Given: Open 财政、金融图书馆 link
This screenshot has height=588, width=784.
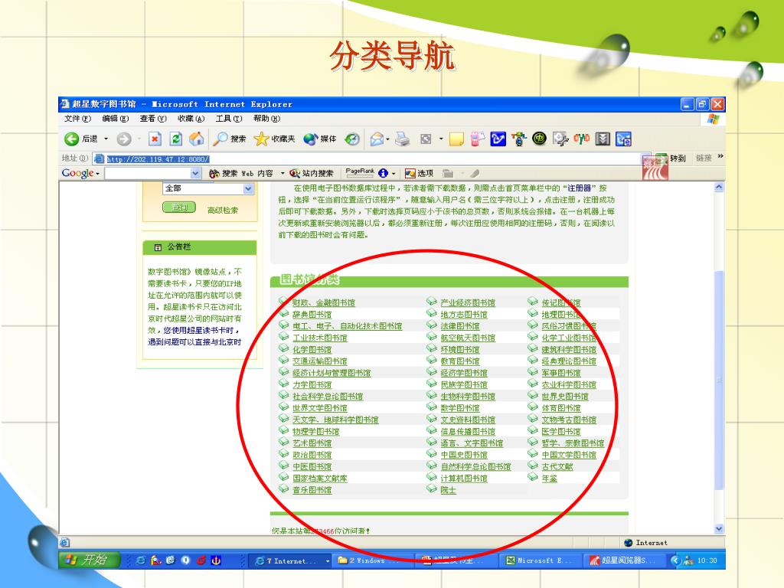Looking at the screenshot, I should 324,302.
